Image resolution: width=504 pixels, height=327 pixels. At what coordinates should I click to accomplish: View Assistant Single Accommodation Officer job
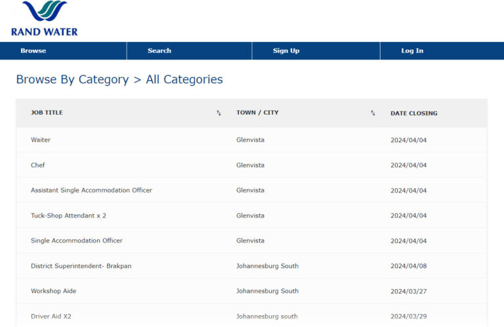click(91, 191)
